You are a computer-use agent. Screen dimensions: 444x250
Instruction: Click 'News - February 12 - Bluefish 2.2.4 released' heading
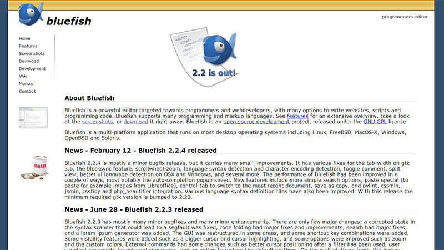(x=140, y=151)
